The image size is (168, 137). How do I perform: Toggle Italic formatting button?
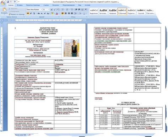pyautogui.click(x=31, y=13)
